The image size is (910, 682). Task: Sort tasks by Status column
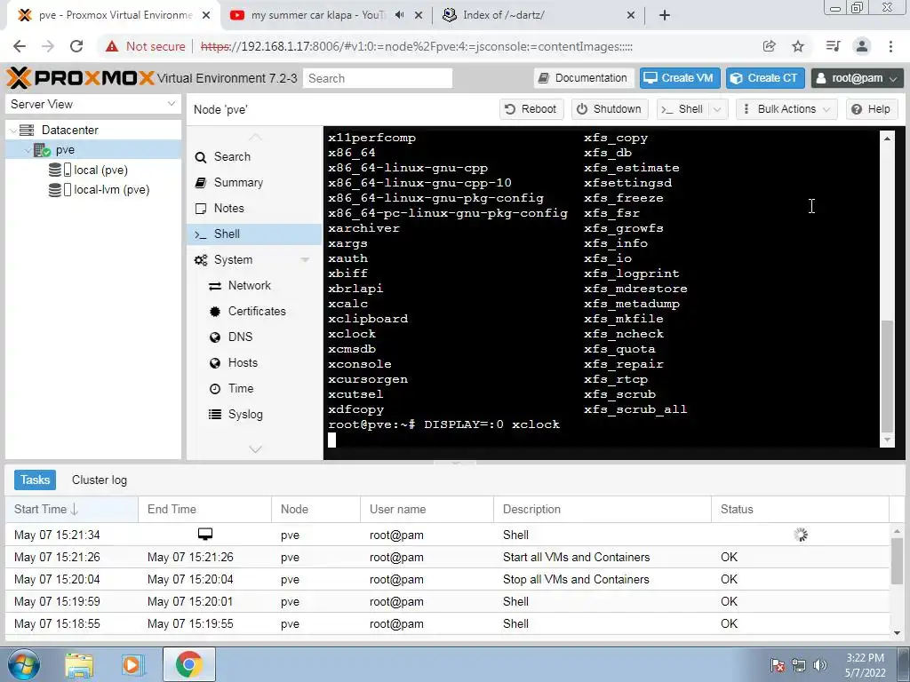[x=800, y=509]
